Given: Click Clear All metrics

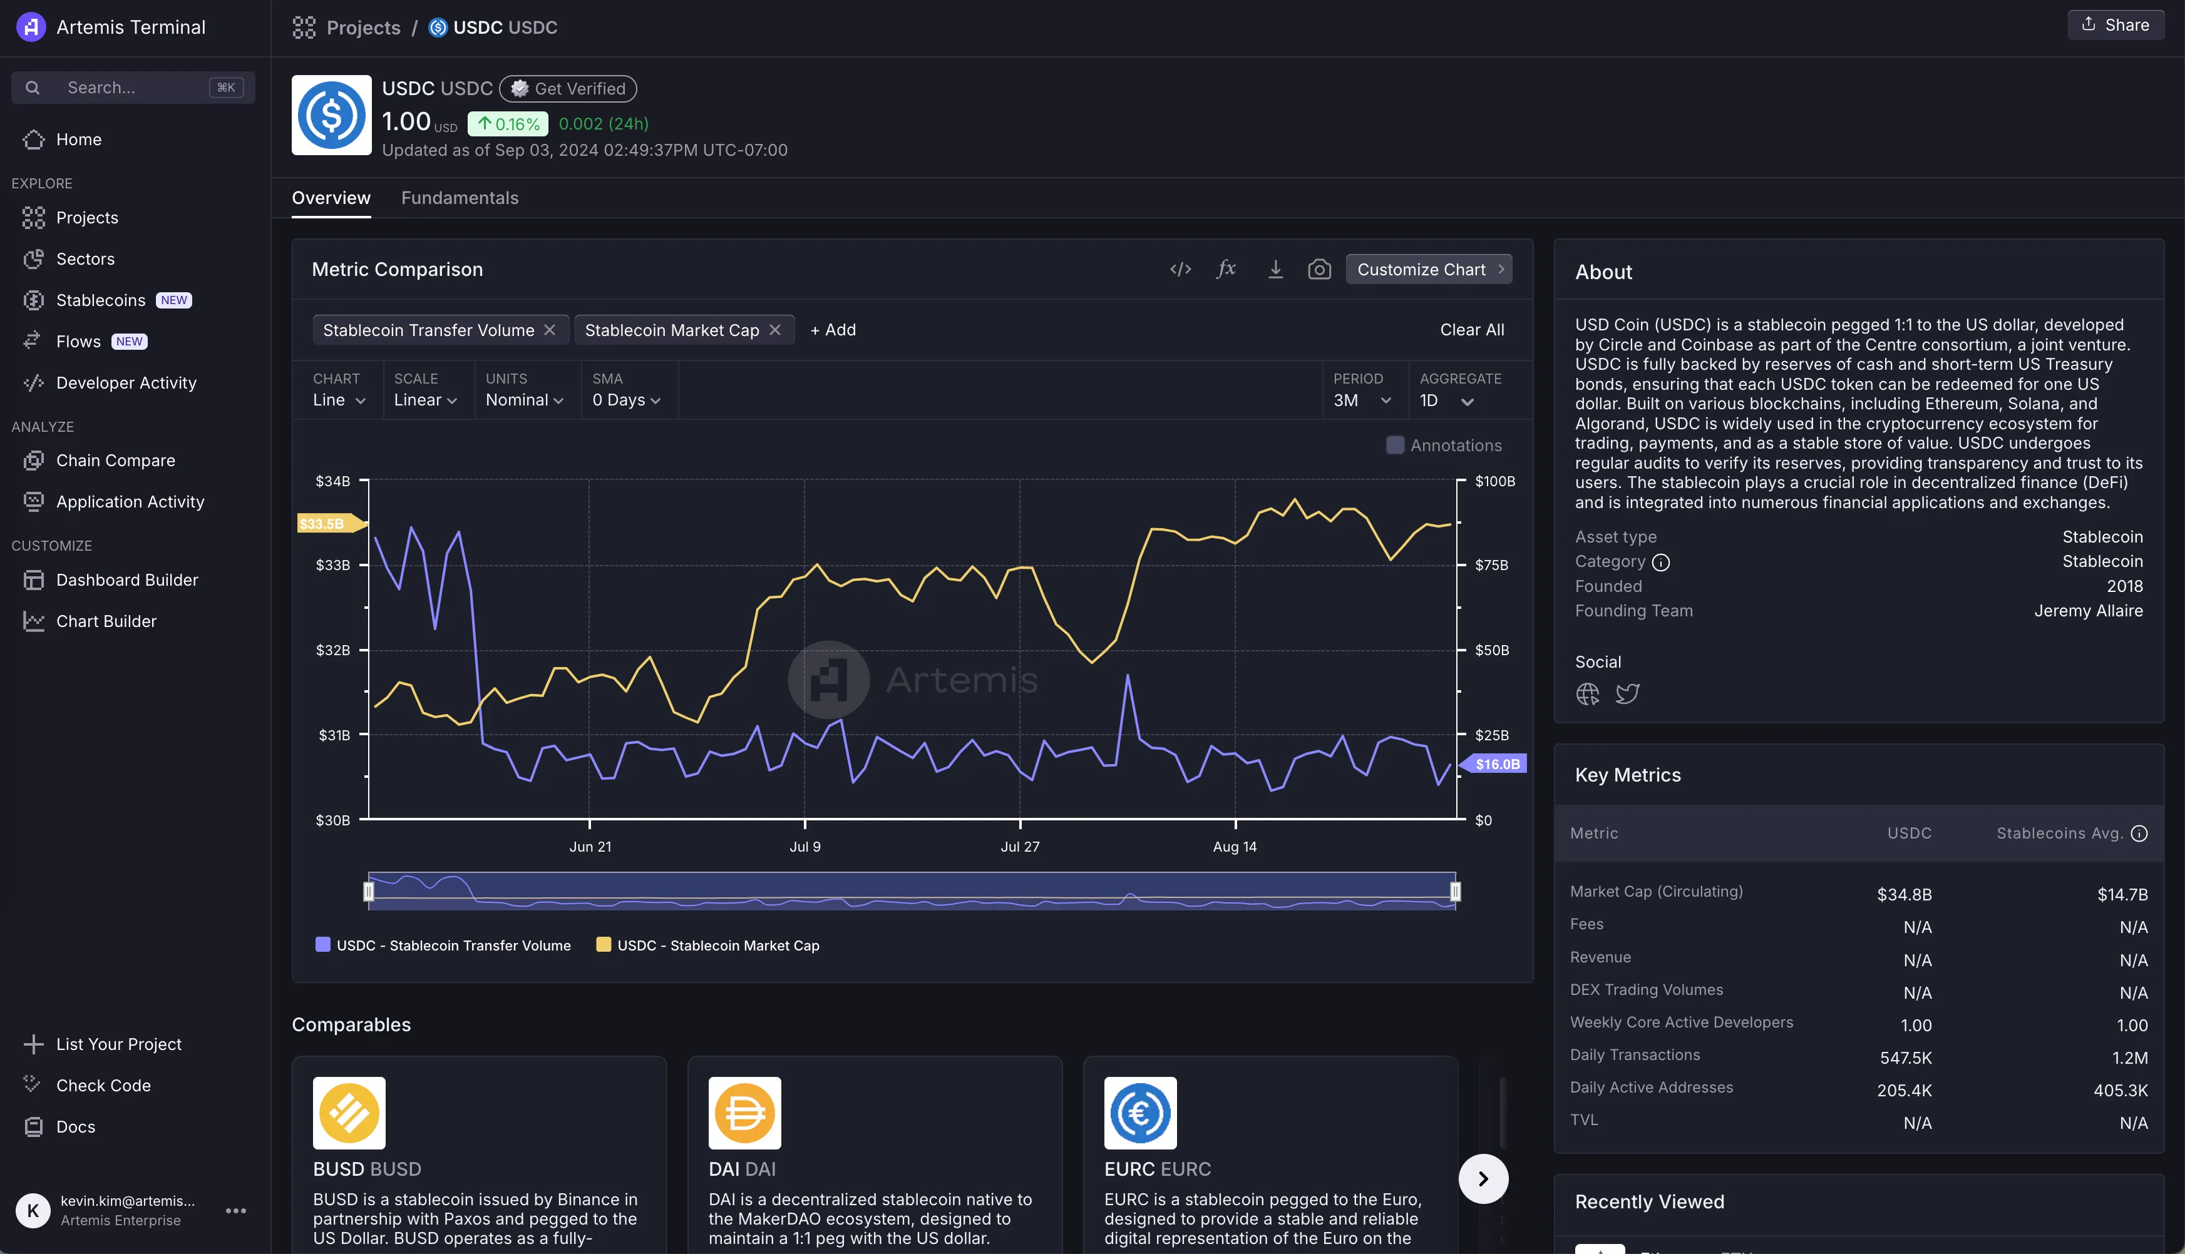Looking at the screenshot, I should pos(1472,330).
